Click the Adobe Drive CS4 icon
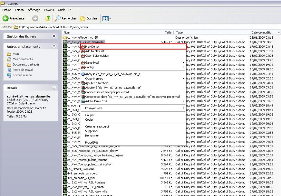 [x=83, y=101]
